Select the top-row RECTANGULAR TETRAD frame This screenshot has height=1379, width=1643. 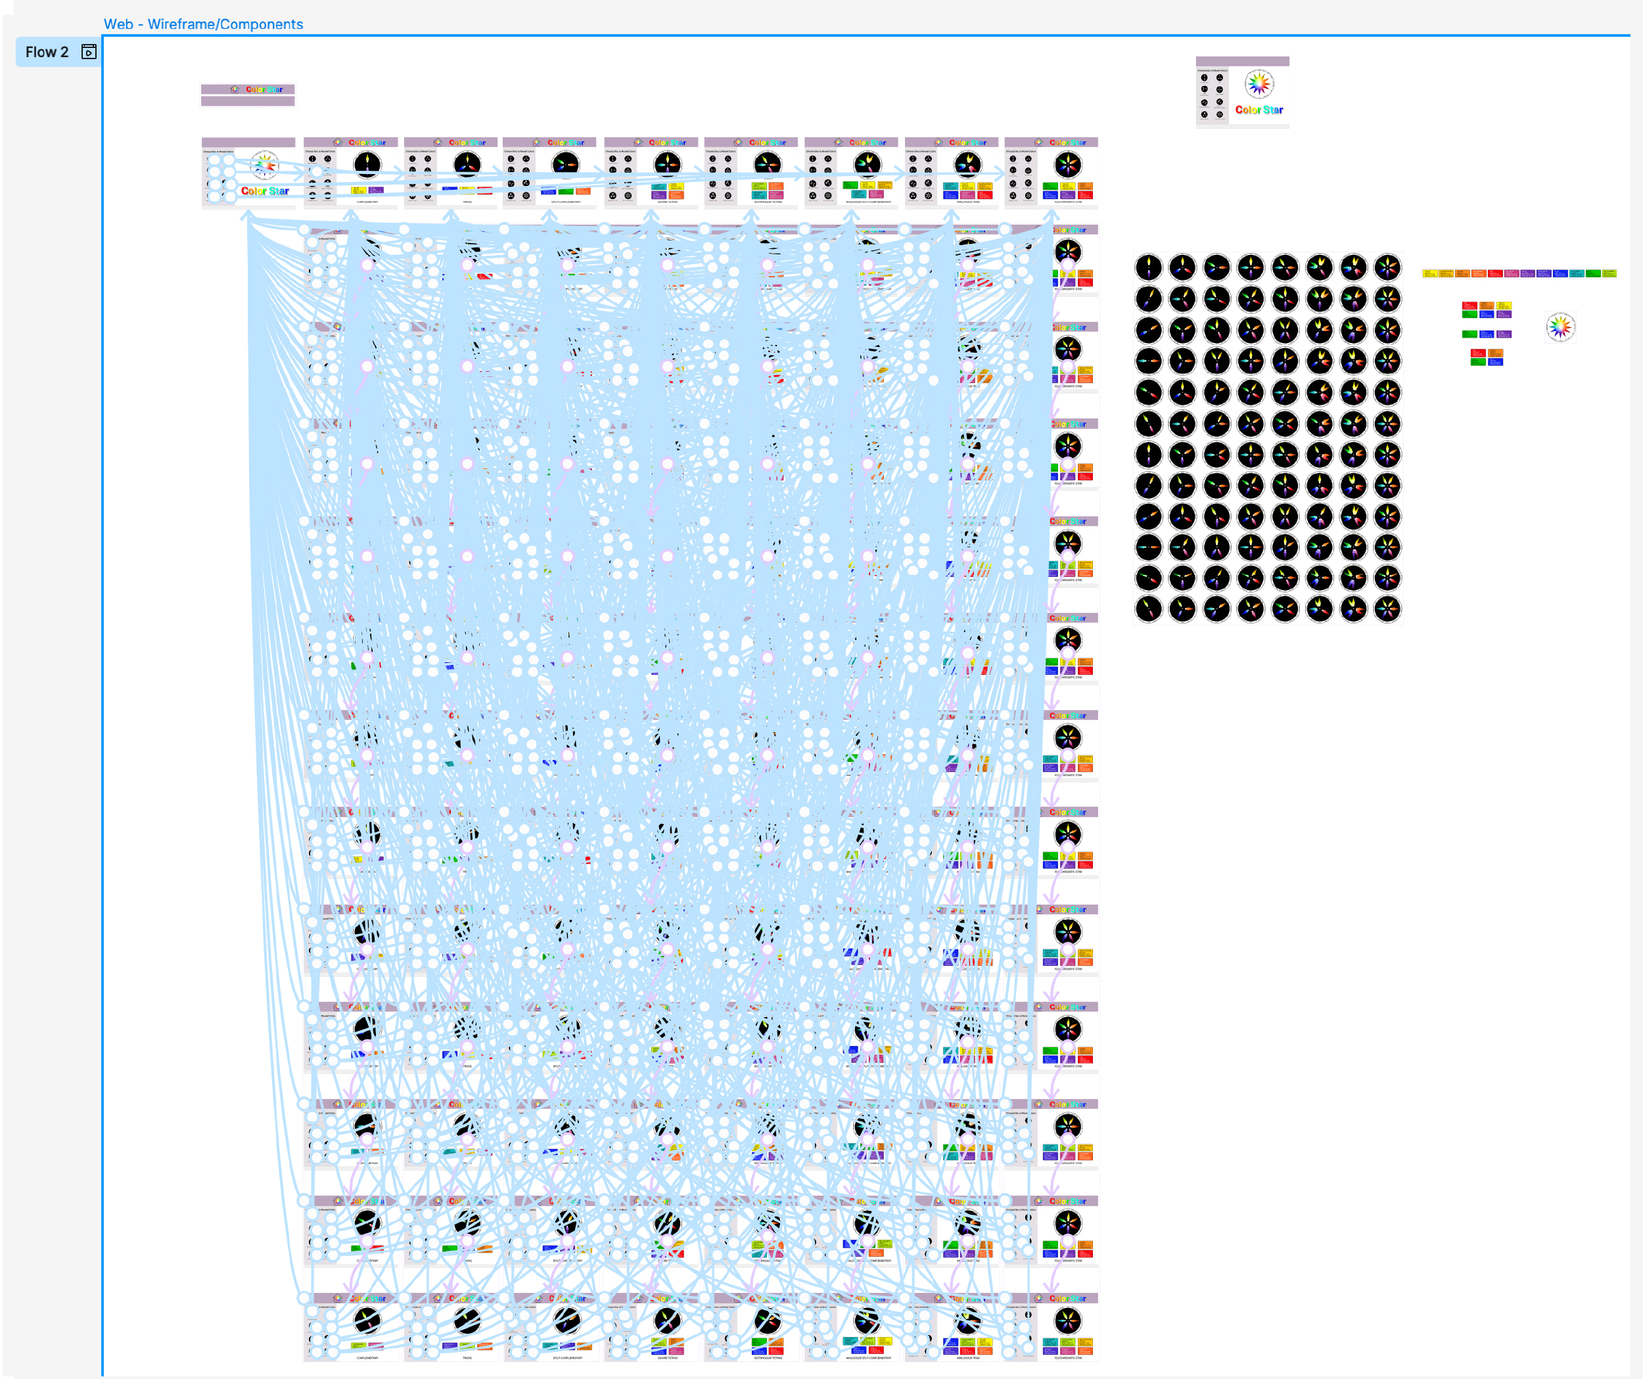click(751, 173)
